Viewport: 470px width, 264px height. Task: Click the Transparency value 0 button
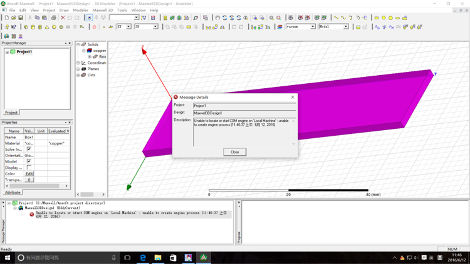pyautogui.click(x=29, y=180)
